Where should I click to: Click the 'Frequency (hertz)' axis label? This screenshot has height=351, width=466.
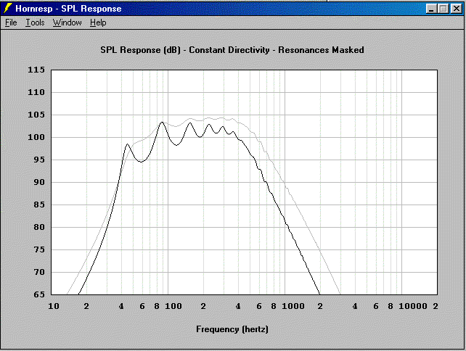pyautogui.click(x=232, y=329)
